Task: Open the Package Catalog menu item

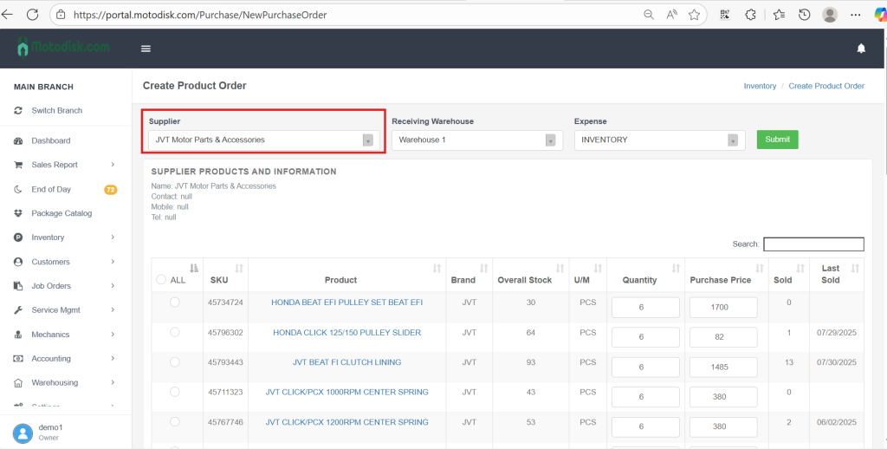Action: 62,213
